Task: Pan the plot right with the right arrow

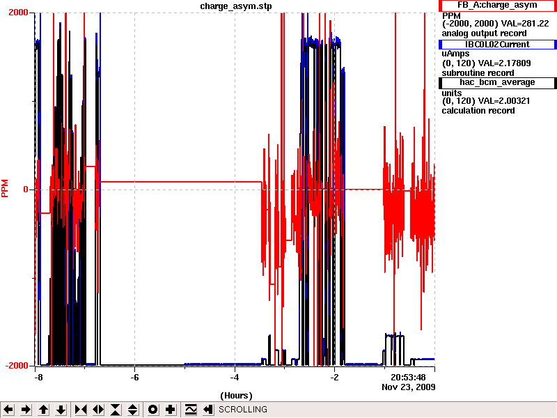Action: 26,410
